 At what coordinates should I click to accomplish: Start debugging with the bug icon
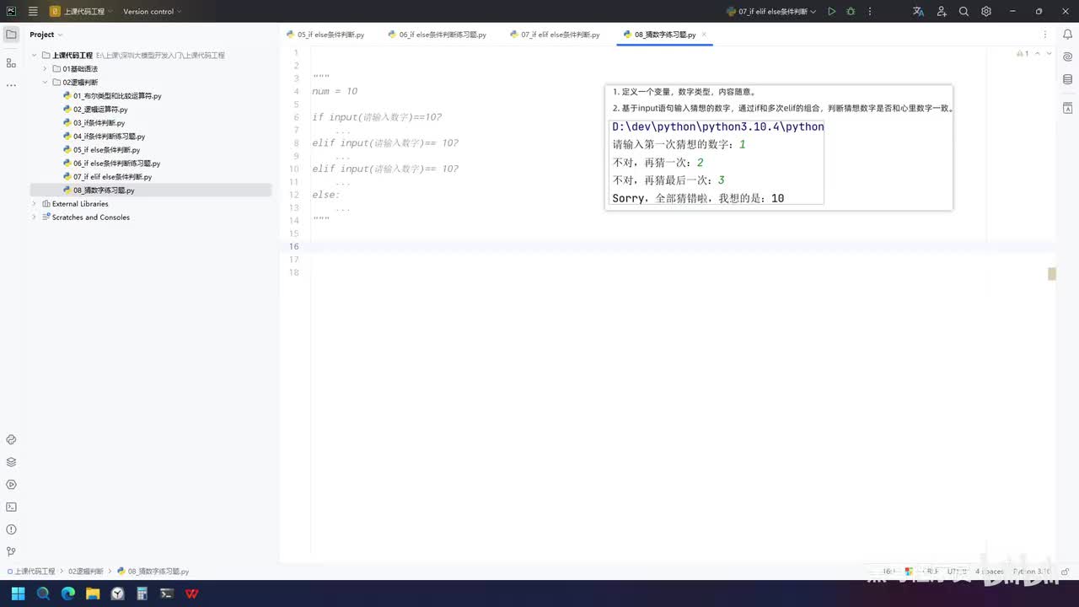coord(851,12)
